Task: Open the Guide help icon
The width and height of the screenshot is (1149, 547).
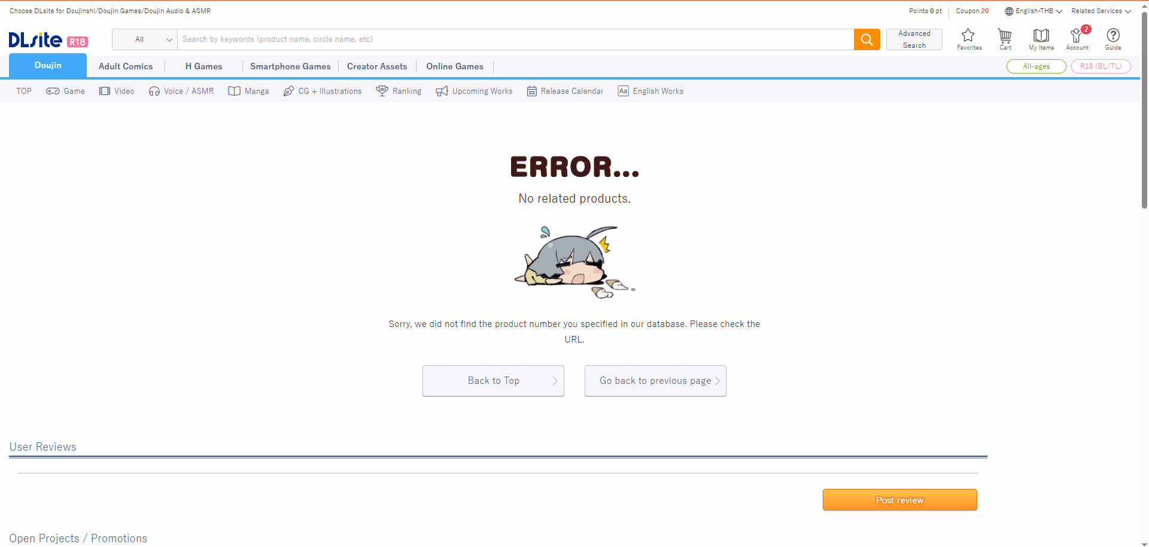Action: tap(1112, 39)
